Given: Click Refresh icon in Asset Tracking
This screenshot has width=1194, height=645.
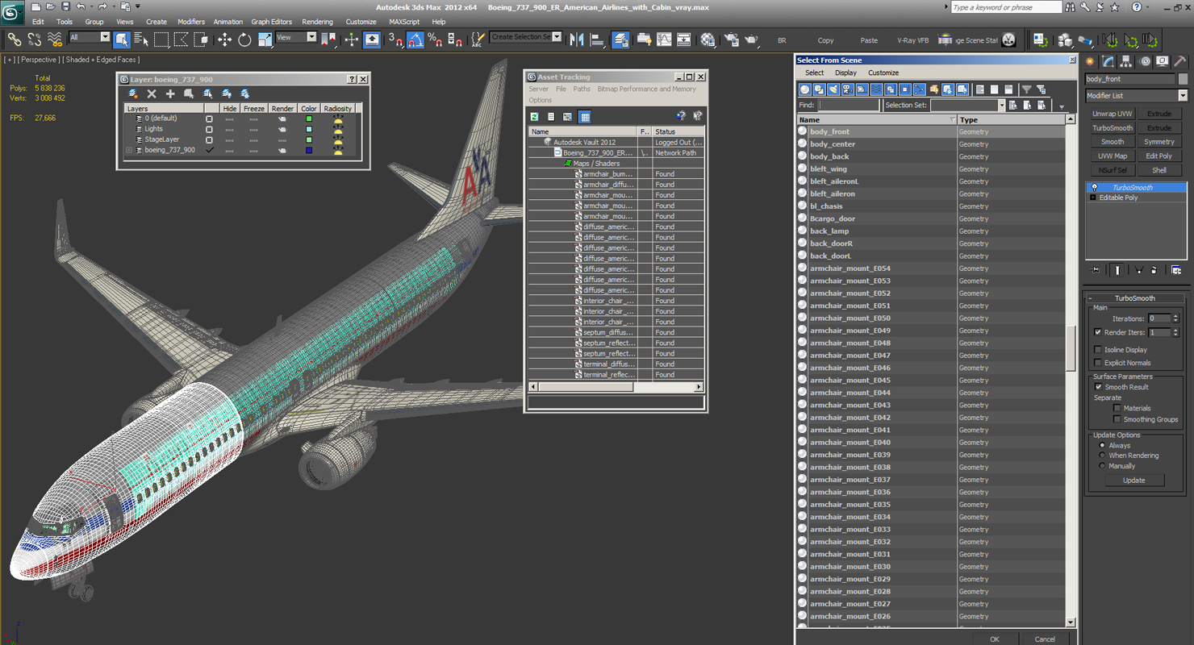Looking at the screenshot, I should (x=534, y=117).
